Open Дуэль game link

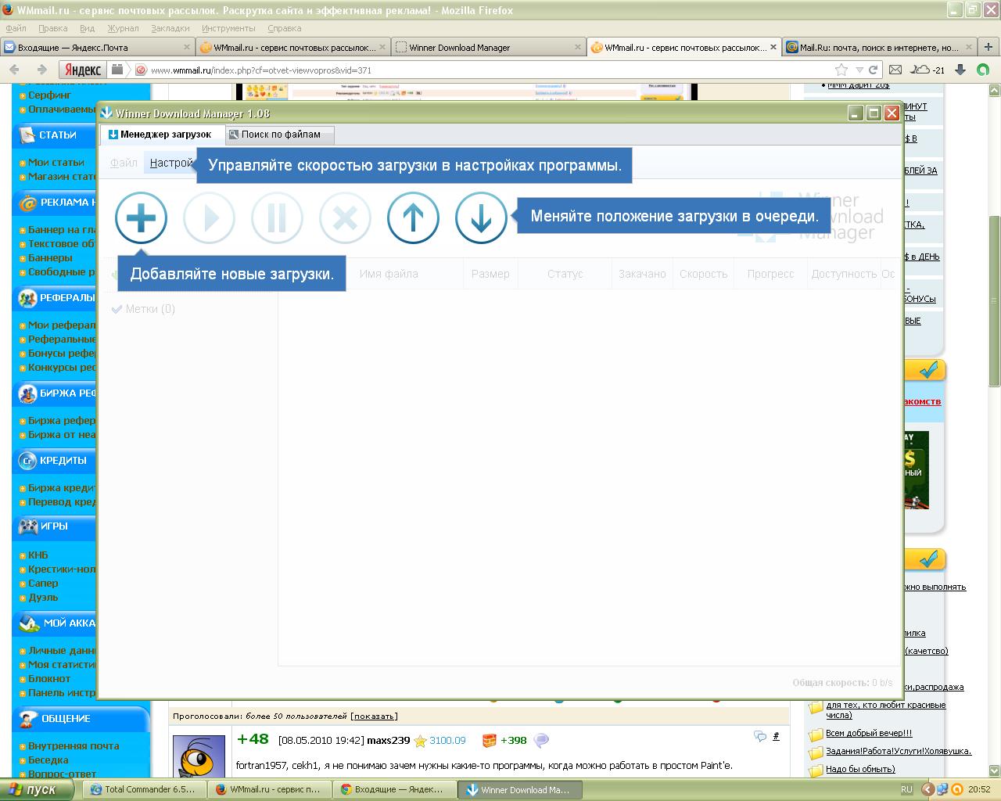point(43,597)
